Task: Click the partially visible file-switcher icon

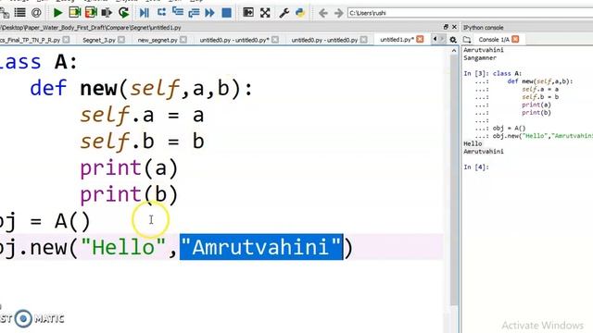Action: 5,13
